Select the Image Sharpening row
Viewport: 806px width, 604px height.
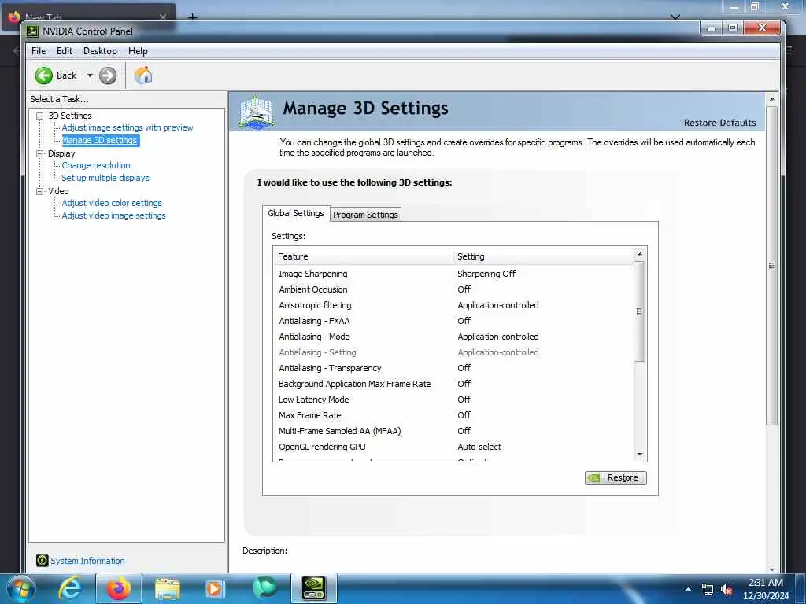coord(454,274)
